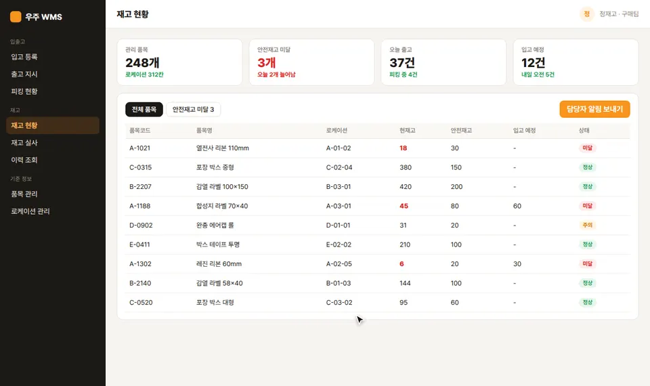Click item code A-1302
Screen dimensions: 650x386
pyautogui.click(x=140, y=263)
